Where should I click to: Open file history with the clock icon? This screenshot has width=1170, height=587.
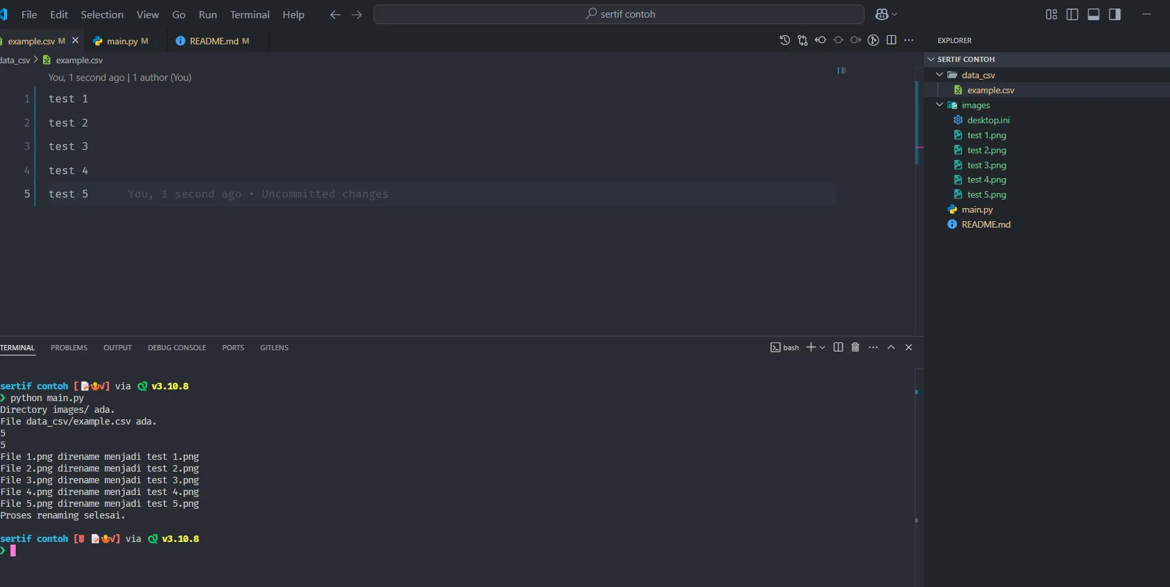(785, 40)
